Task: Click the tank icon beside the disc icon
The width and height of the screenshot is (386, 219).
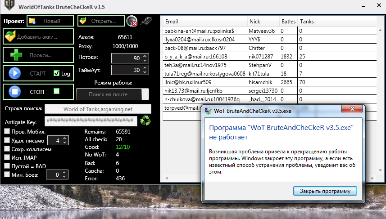Action: (x=146, y=21)
